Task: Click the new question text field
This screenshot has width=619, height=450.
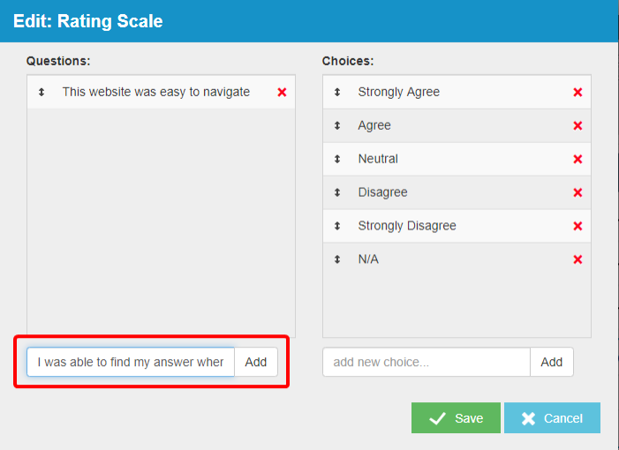Action: pos(131,362)
